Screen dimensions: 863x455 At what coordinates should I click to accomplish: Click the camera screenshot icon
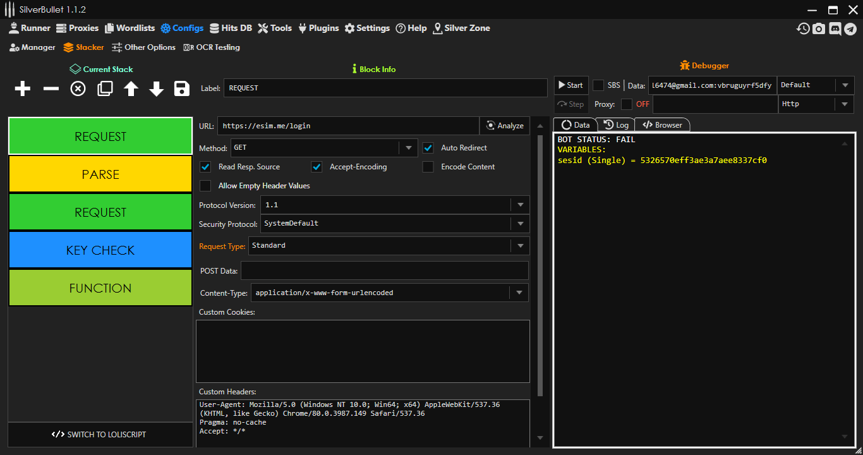819,28
